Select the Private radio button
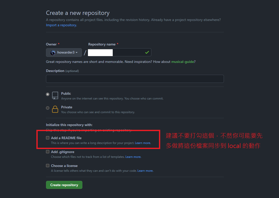Viewport: 279px width, 198px height. tap(48, 108)
